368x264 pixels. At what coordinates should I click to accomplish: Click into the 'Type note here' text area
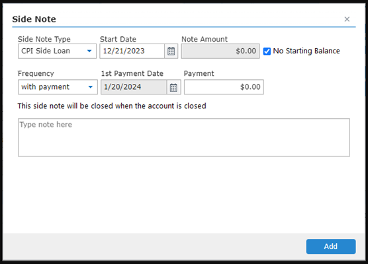point(184,137)
